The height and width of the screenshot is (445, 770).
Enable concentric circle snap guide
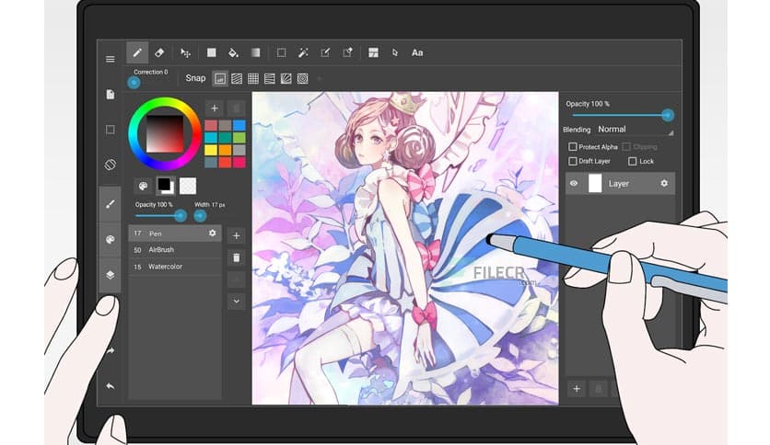[x=302, y=78]
